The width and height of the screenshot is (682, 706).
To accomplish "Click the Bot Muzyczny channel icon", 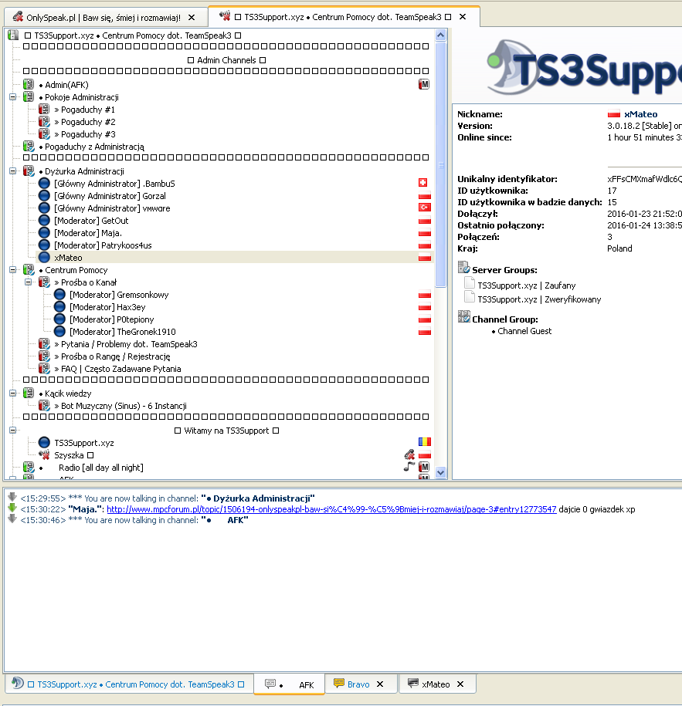I will pyautogui.click(x=44, y=406).
